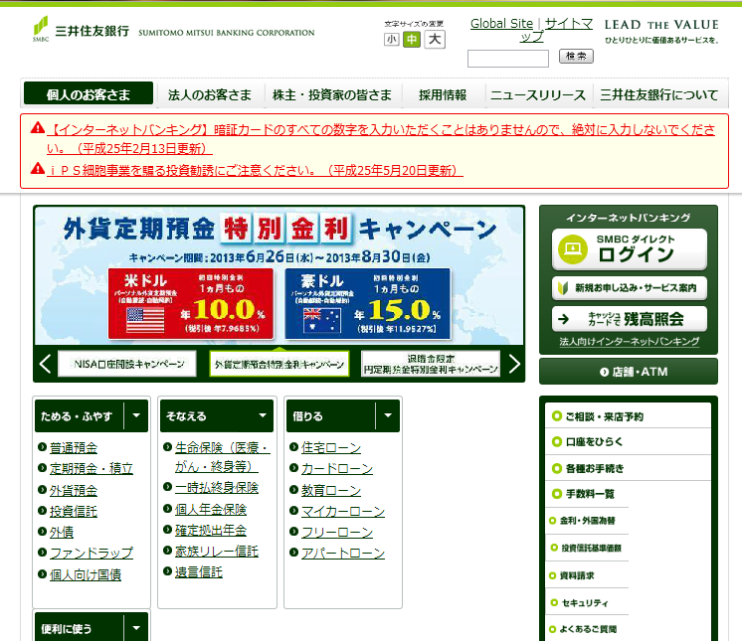Open the 住宅ローン link
This screenshot has height=641, width=742.
coord(331,447)
